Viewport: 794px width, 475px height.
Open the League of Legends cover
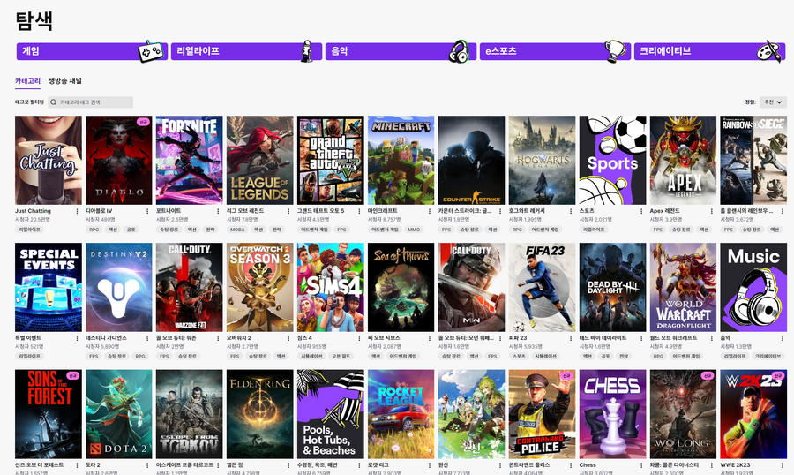click(x=259, y=160)
